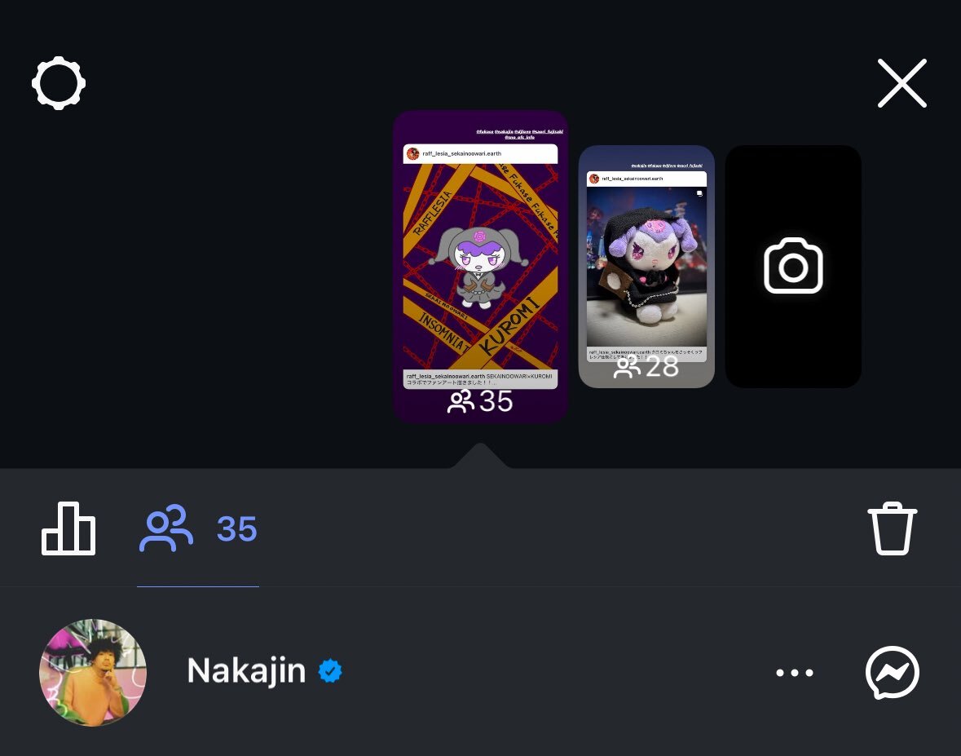The width and height of the screenshot is (961, 756).
Task: Click Nakajin's verified blue badge
Action: (330, 671)
